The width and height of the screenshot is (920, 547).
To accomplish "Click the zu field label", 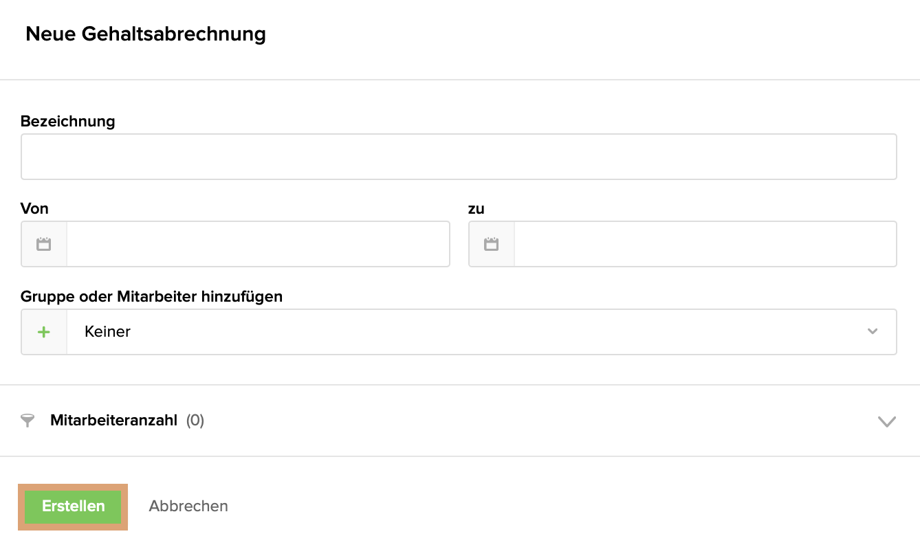I will [x=477, y=209].
